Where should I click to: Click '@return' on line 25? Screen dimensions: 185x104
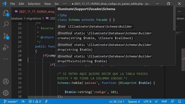[47, 37]
